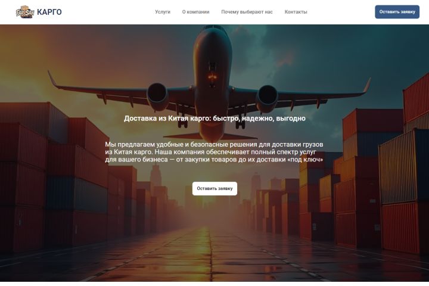
Task: Open Почему выбирают нас navigation link
Action: 247,12
